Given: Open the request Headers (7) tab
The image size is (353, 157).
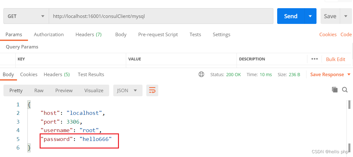Looking at the screenshot, I should [88, 35].
